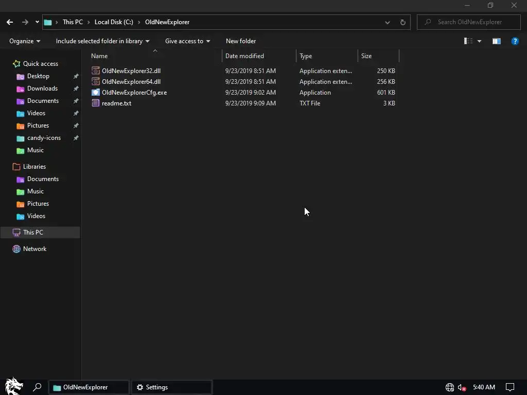The width and height of the screenshot is (527, 395).
Task: Open Quick access in the navigation pane
Action: [x=40, y=63]
